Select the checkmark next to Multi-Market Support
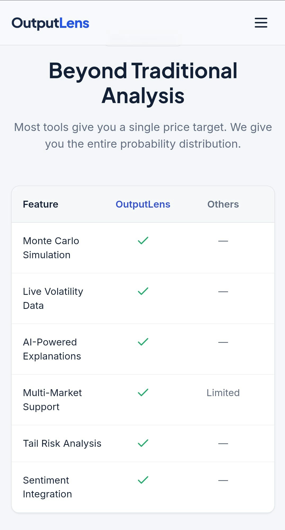 coord(143,392)
